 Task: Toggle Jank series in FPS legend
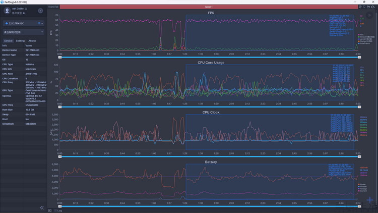[365, 39]
